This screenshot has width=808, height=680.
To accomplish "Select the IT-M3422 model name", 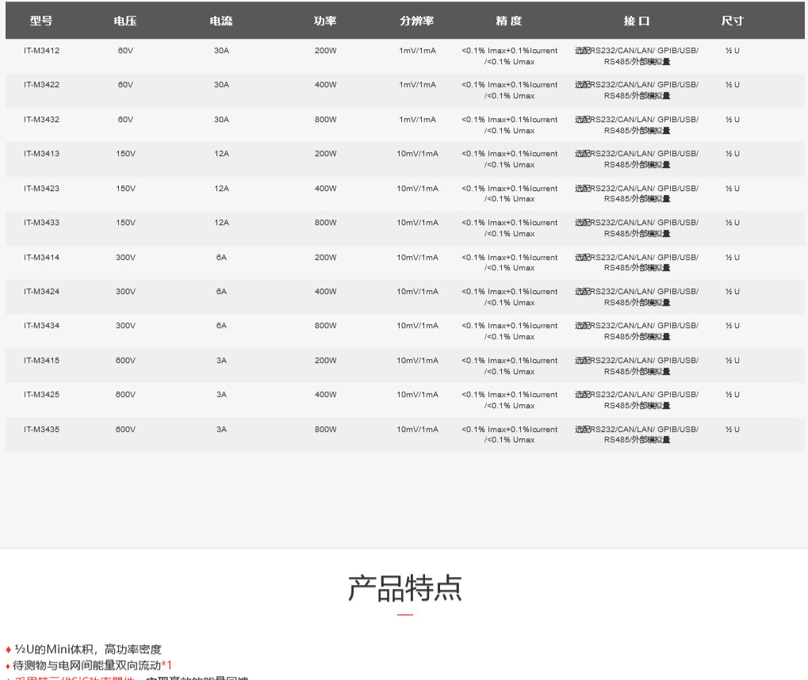I will [x=41, y=85].
